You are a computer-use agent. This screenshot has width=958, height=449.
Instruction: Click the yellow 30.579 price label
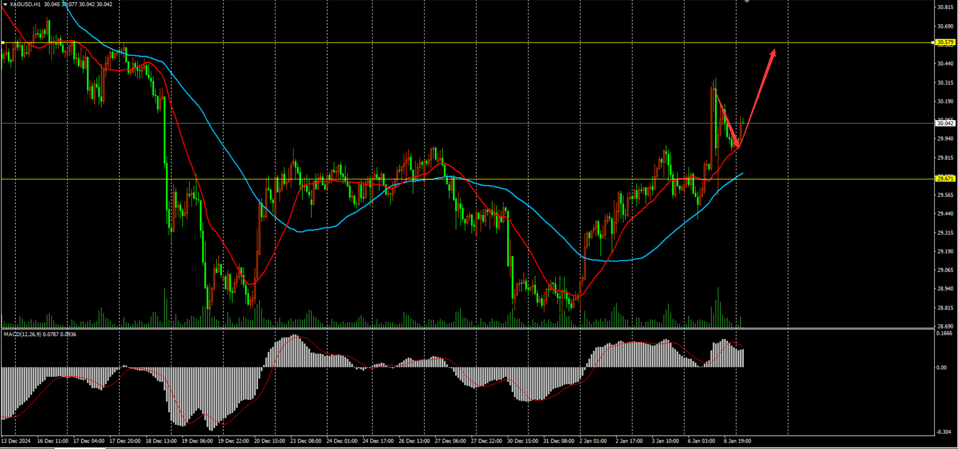click(x=945, y=42)
